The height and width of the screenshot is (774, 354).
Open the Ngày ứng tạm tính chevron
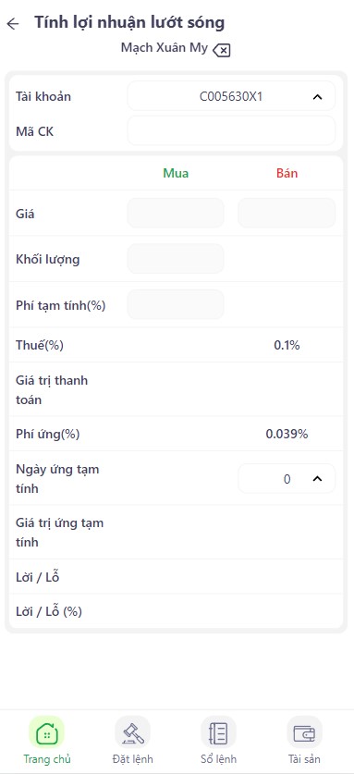click(317, 479)
